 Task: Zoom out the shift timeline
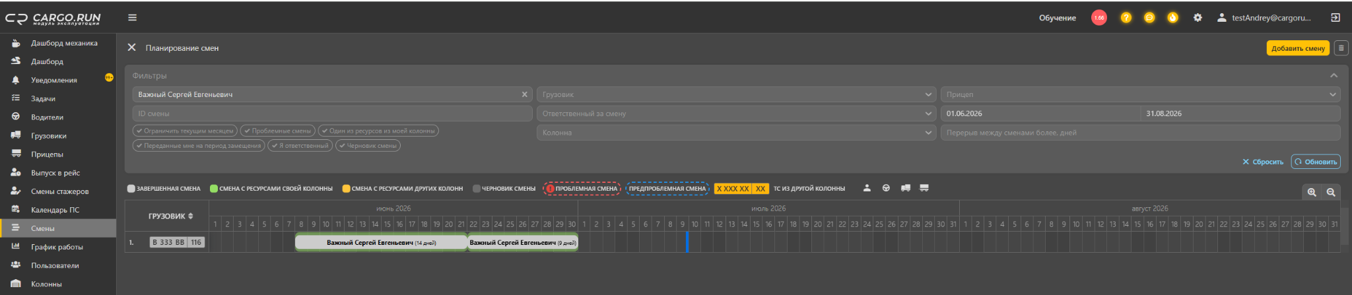coord(1331,192)
